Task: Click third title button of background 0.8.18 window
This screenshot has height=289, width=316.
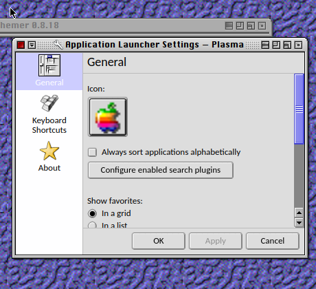Action: click(251, 25)
